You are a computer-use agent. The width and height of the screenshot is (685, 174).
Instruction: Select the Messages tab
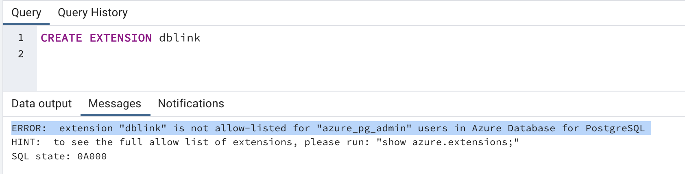tap(115, 104)
